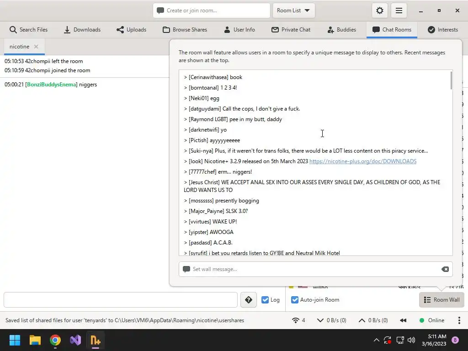Click the Interests checkmark icon
Screen dimensions: 468x351
pyautogui.click(x=431, y=30)
